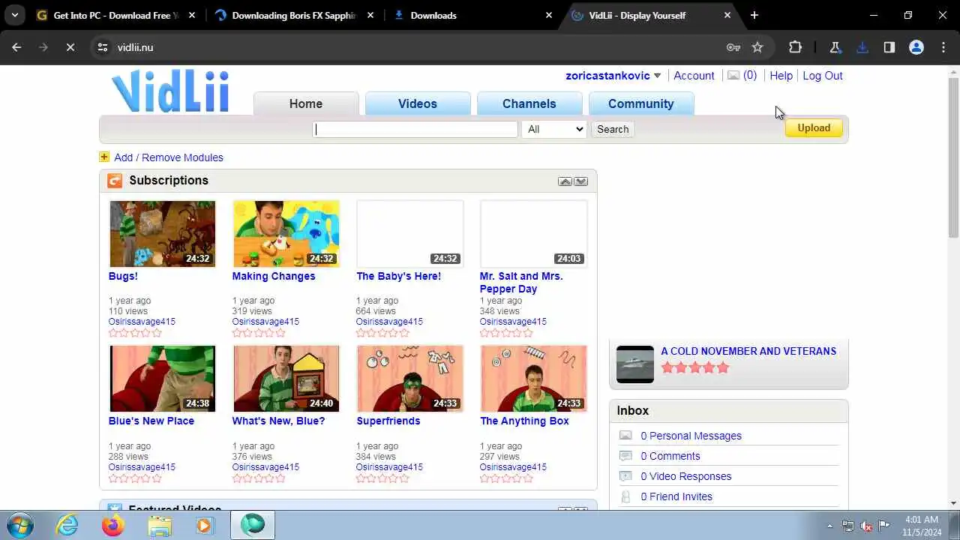Screen dimensions: 960x540
Task: Show hidden system tray icons arrow
Action: point(829,526)
